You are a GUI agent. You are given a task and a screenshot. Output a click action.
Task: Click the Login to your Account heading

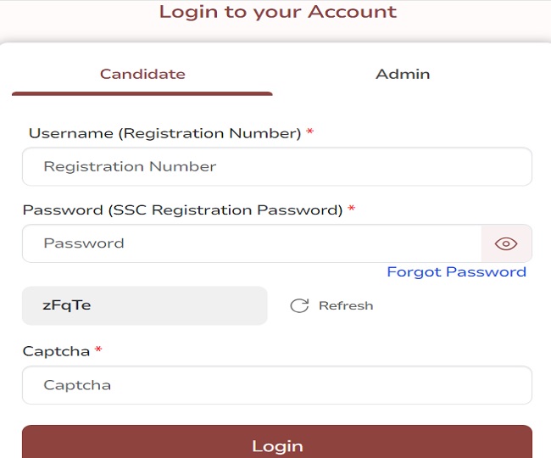(278, 13)
